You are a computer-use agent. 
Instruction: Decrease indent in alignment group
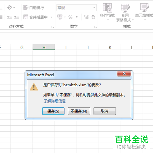[x=10, y=17]
